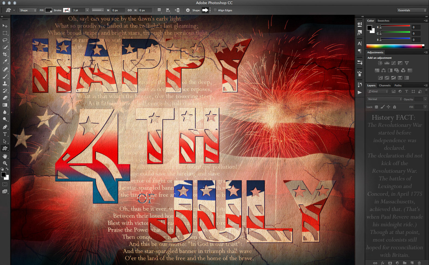Select the Custom Shape tool in toolbox

pos(5,148)
